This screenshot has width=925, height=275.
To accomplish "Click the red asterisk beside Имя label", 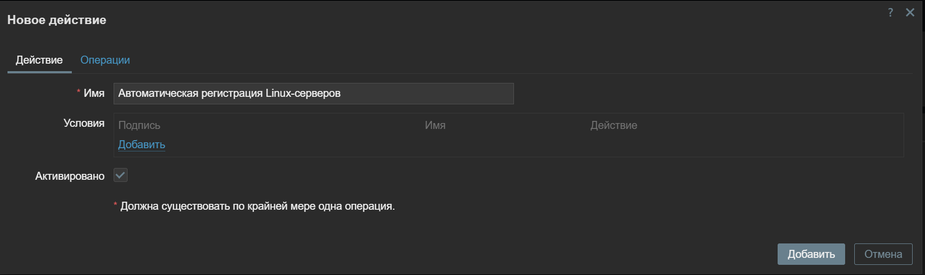I will [78, 92].
